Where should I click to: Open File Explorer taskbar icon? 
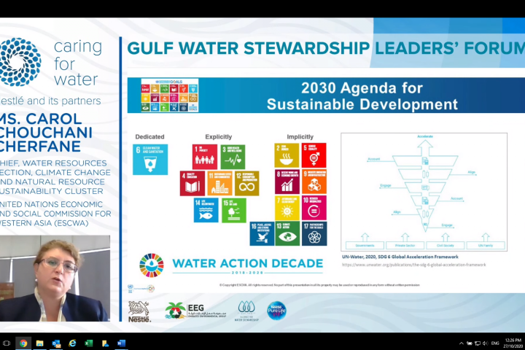tap(39, 343)
